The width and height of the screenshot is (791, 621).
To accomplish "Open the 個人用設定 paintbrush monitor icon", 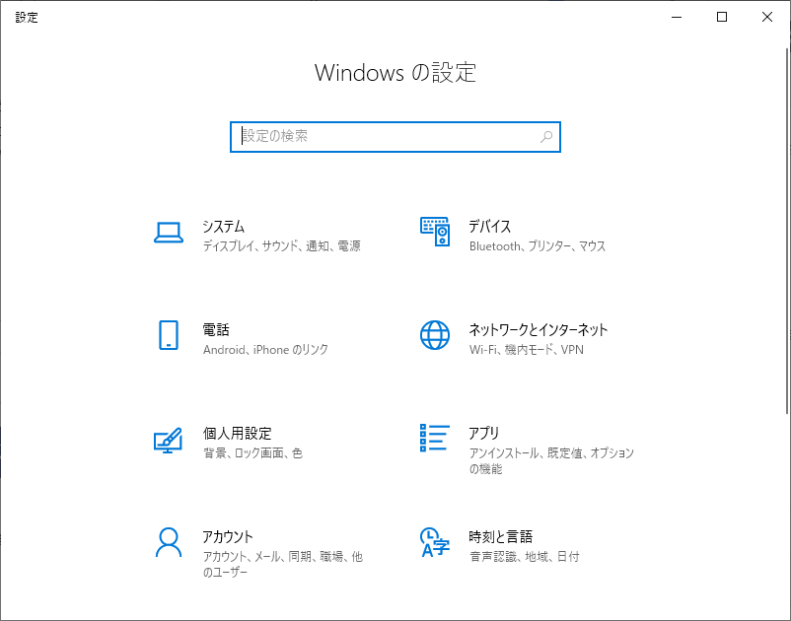I will point(168,440).
